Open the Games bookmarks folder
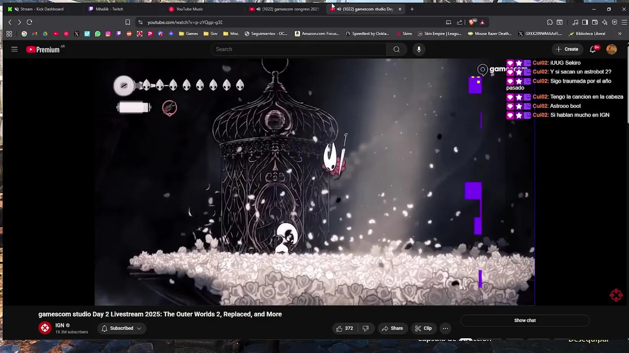Viewport: 629px width, 353px height. coord(188,34)
